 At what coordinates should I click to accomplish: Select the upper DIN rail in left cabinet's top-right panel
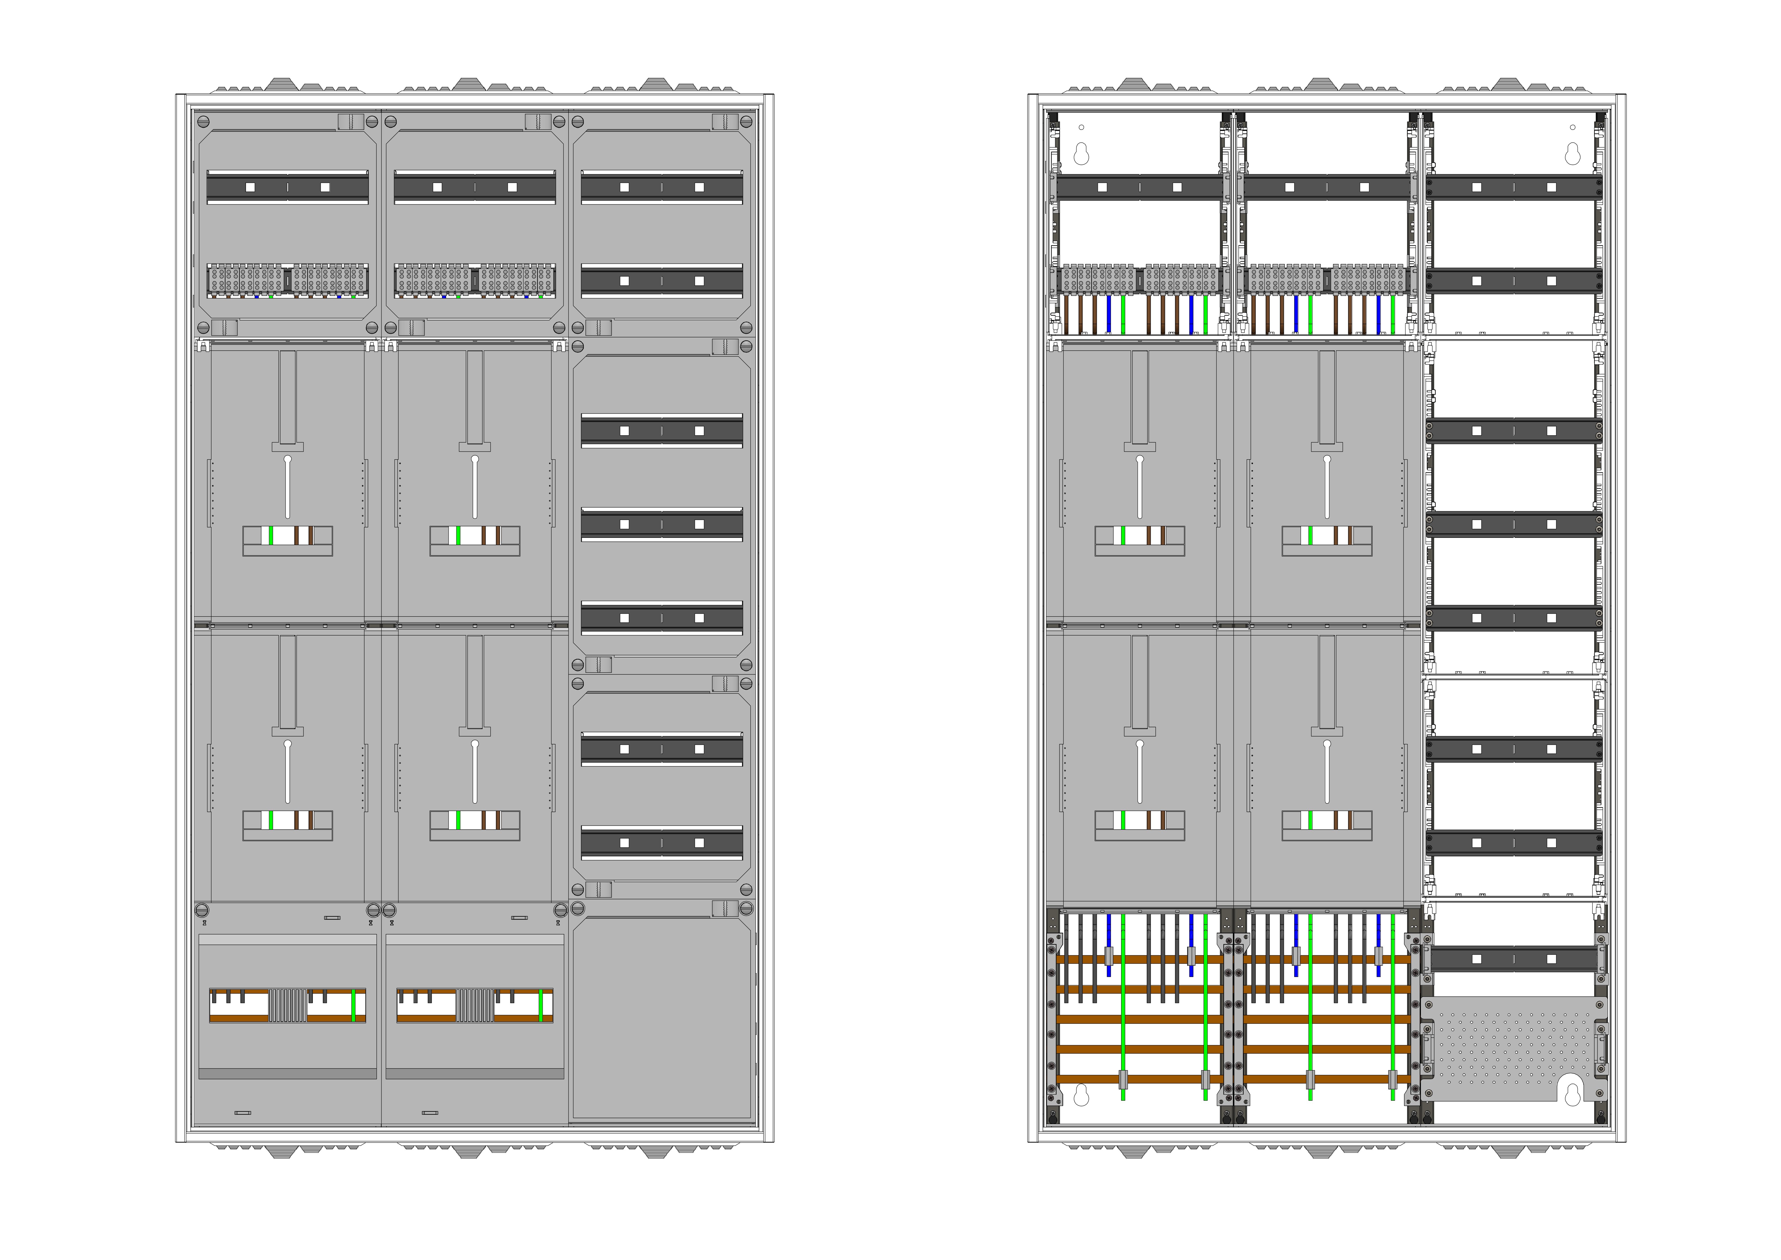pyautogui.click(x=662, y=187)
